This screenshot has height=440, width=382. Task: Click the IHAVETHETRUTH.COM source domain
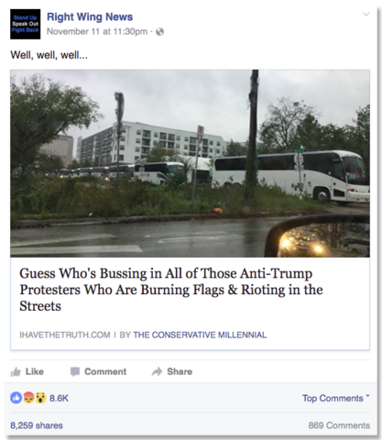click(65, 335)
